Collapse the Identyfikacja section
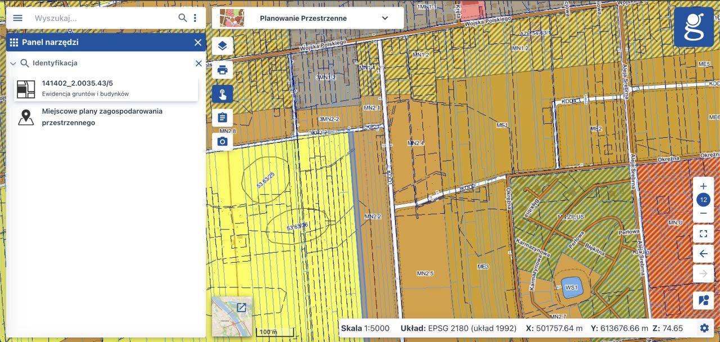This screenshot has width=720, height=342. tap(13, 64)
